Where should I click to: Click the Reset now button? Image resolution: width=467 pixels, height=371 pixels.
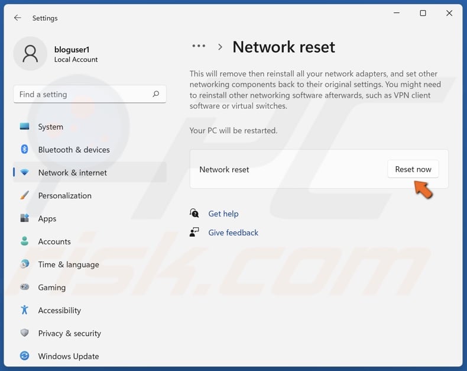pyautogui.click(x=413, y=169)
